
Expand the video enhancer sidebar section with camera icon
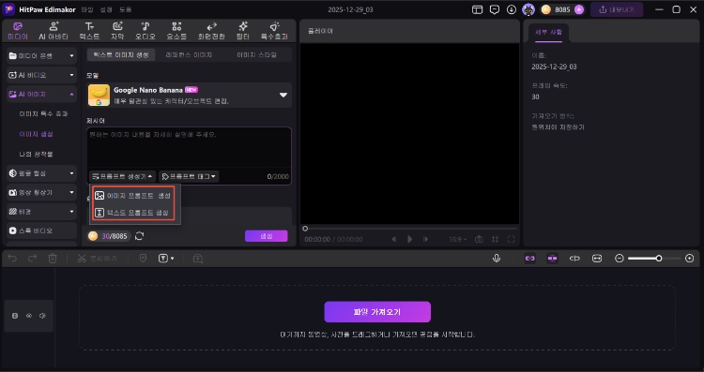pos(41,192)
